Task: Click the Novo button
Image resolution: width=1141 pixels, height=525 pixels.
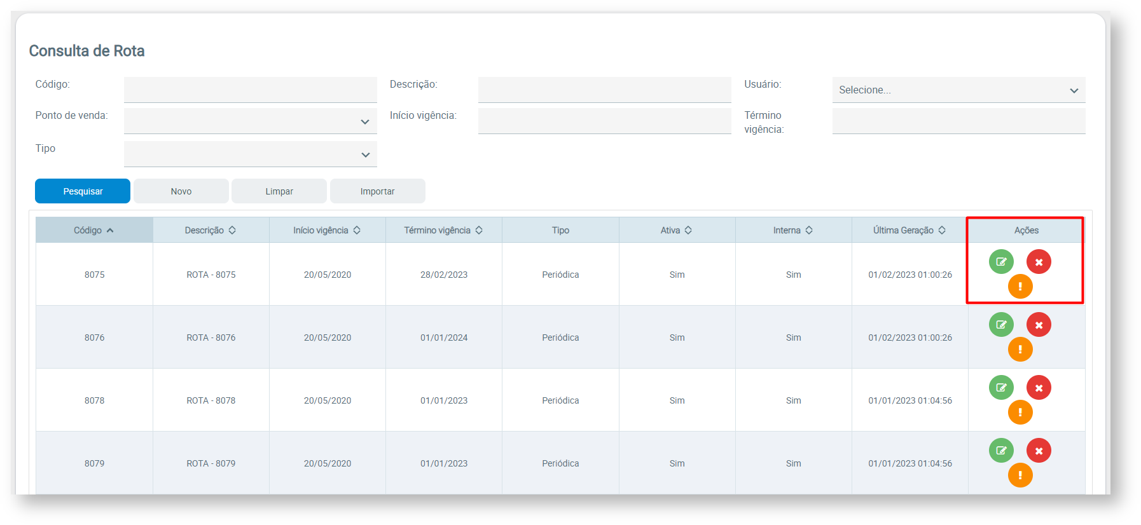Action: (x=181, y=191)
